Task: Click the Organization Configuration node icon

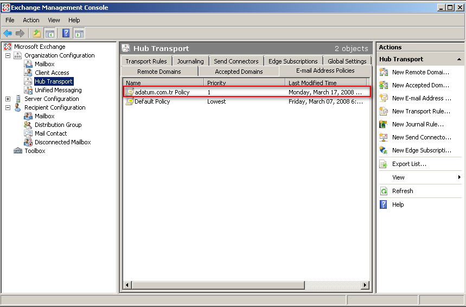Action: [18, 55]
